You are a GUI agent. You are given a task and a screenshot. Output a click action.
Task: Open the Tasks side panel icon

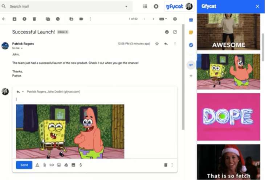point(191,45)
